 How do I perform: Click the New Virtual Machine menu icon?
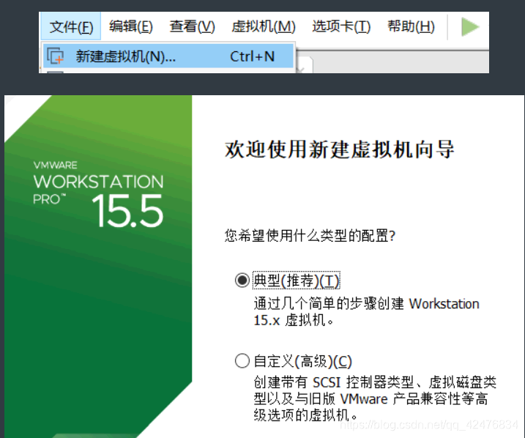[x=55, y=56]
